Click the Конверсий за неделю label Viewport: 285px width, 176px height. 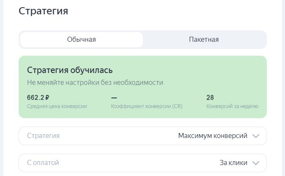pos(232,106)
